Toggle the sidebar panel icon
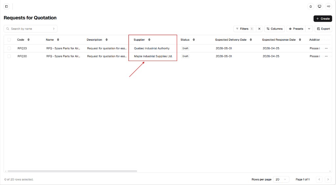Image resolution: width=336 pixels, height=185 pixels. pyautogui.click(x=7, y=7)
